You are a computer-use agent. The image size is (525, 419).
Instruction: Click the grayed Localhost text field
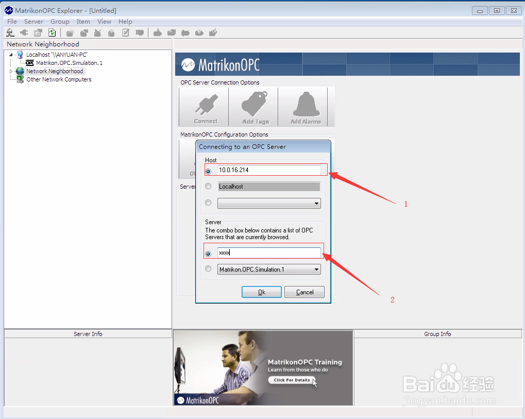pyautogui.click(x=269, y=187)
